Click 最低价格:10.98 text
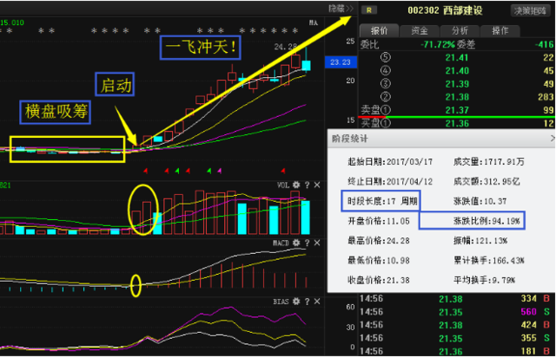 point(379,261)
